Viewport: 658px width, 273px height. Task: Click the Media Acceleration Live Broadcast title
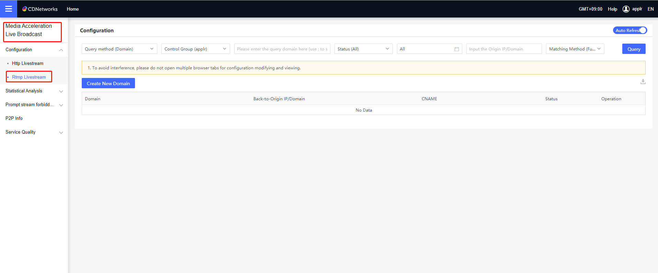[29, 30]
